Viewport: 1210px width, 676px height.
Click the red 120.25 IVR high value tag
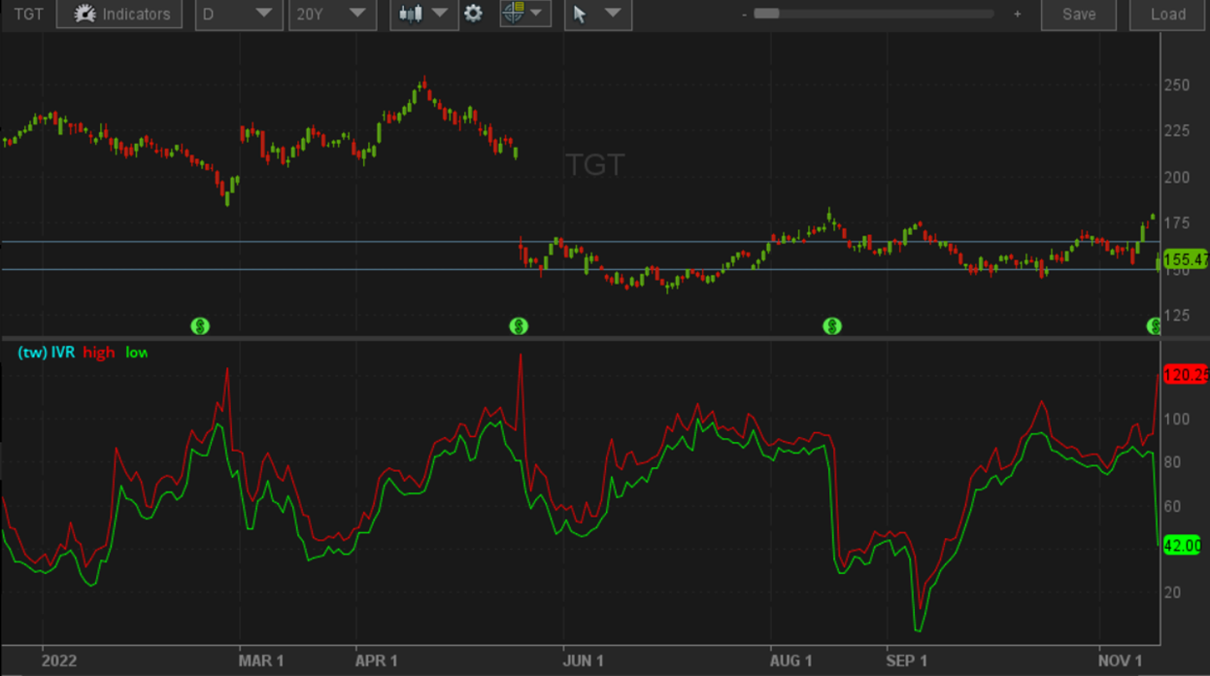1186,375
